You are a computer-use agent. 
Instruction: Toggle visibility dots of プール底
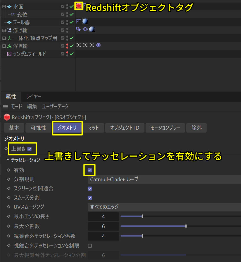tap(67, 23)
